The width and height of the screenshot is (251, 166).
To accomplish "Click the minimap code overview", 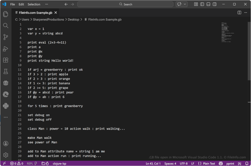I will [x=228, y=32].
